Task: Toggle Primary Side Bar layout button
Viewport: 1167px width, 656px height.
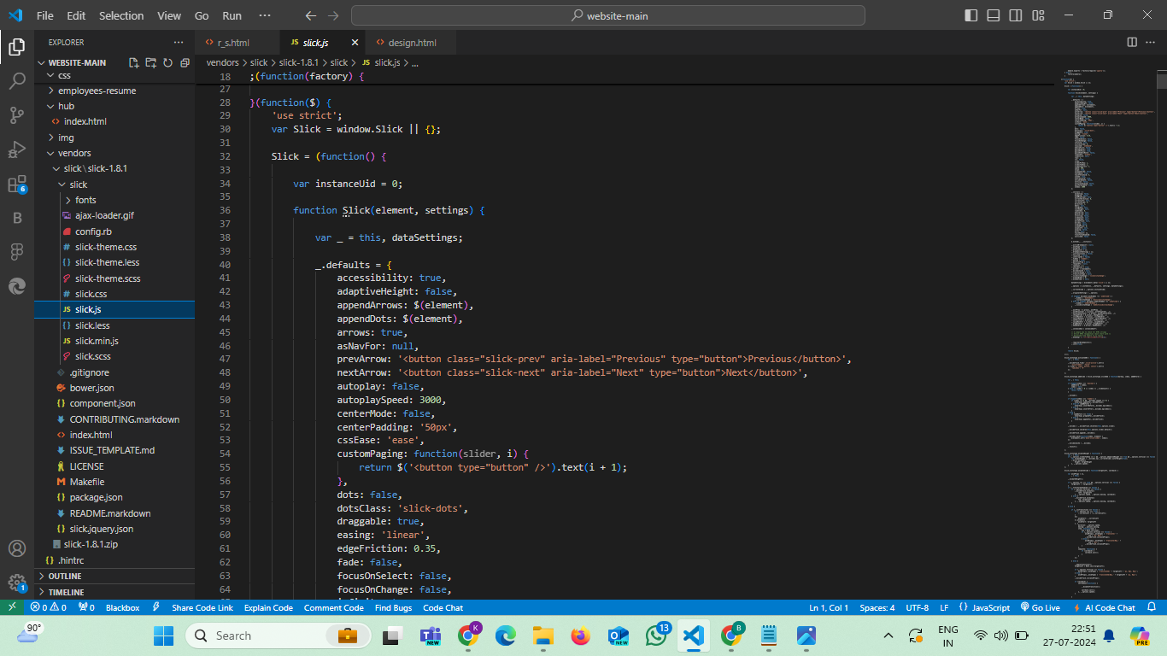Action: click(971, 15)
